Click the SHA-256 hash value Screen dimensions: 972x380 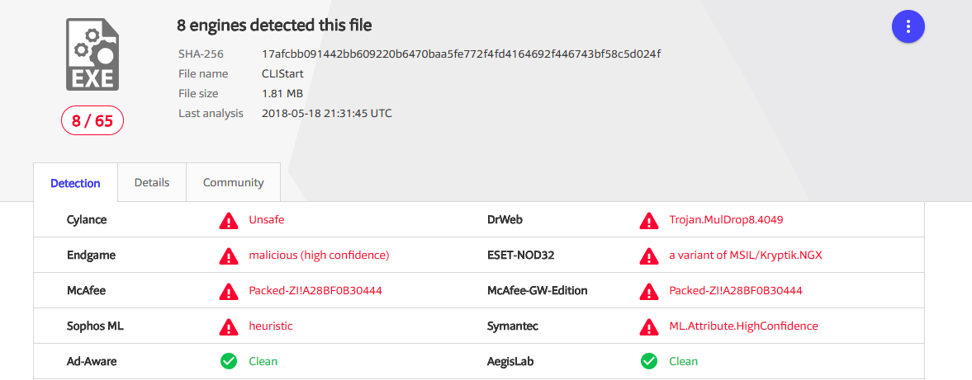461,54
